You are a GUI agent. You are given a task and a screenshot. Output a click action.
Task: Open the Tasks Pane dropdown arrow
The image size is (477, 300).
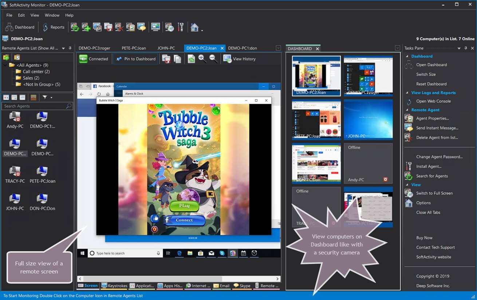(459, 48)
